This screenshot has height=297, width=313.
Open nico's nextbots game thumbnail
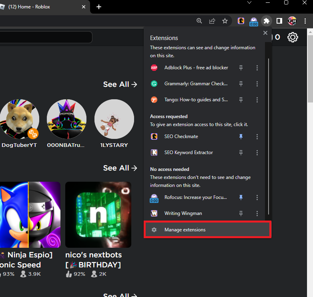pyautogui.click(x=98, y=215)
